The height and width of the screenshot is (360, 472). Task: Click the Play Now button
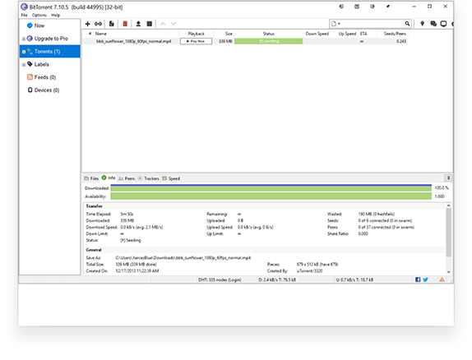coord(196,41)
